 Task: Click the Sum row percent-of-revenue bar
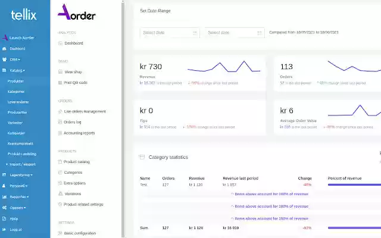click(x=354, y=228)
